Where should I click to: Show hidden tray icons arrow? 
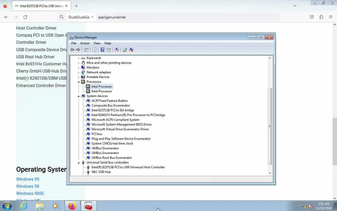coord(298,206)
